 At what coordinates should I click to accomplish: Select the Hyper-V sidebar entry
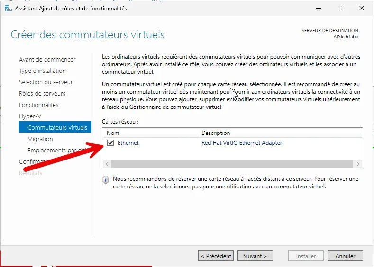(x=30, y=116)
